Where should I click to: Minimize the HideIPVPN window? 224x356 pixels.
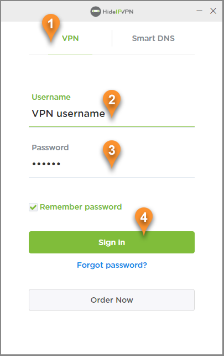(x=199, y=11)
